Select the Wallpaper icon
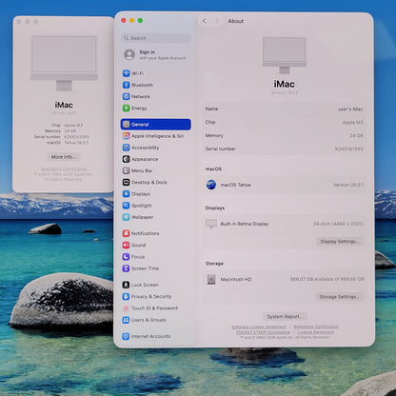 pyautogui.click(x=126, y=217)
